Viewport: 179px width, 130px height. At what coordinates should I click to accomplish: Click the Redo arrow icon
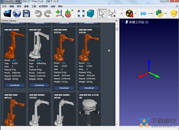click(x=47, y=13)
